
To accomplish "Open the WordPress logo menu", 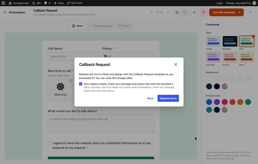I will pyautogui.click(x=3, y=3).
